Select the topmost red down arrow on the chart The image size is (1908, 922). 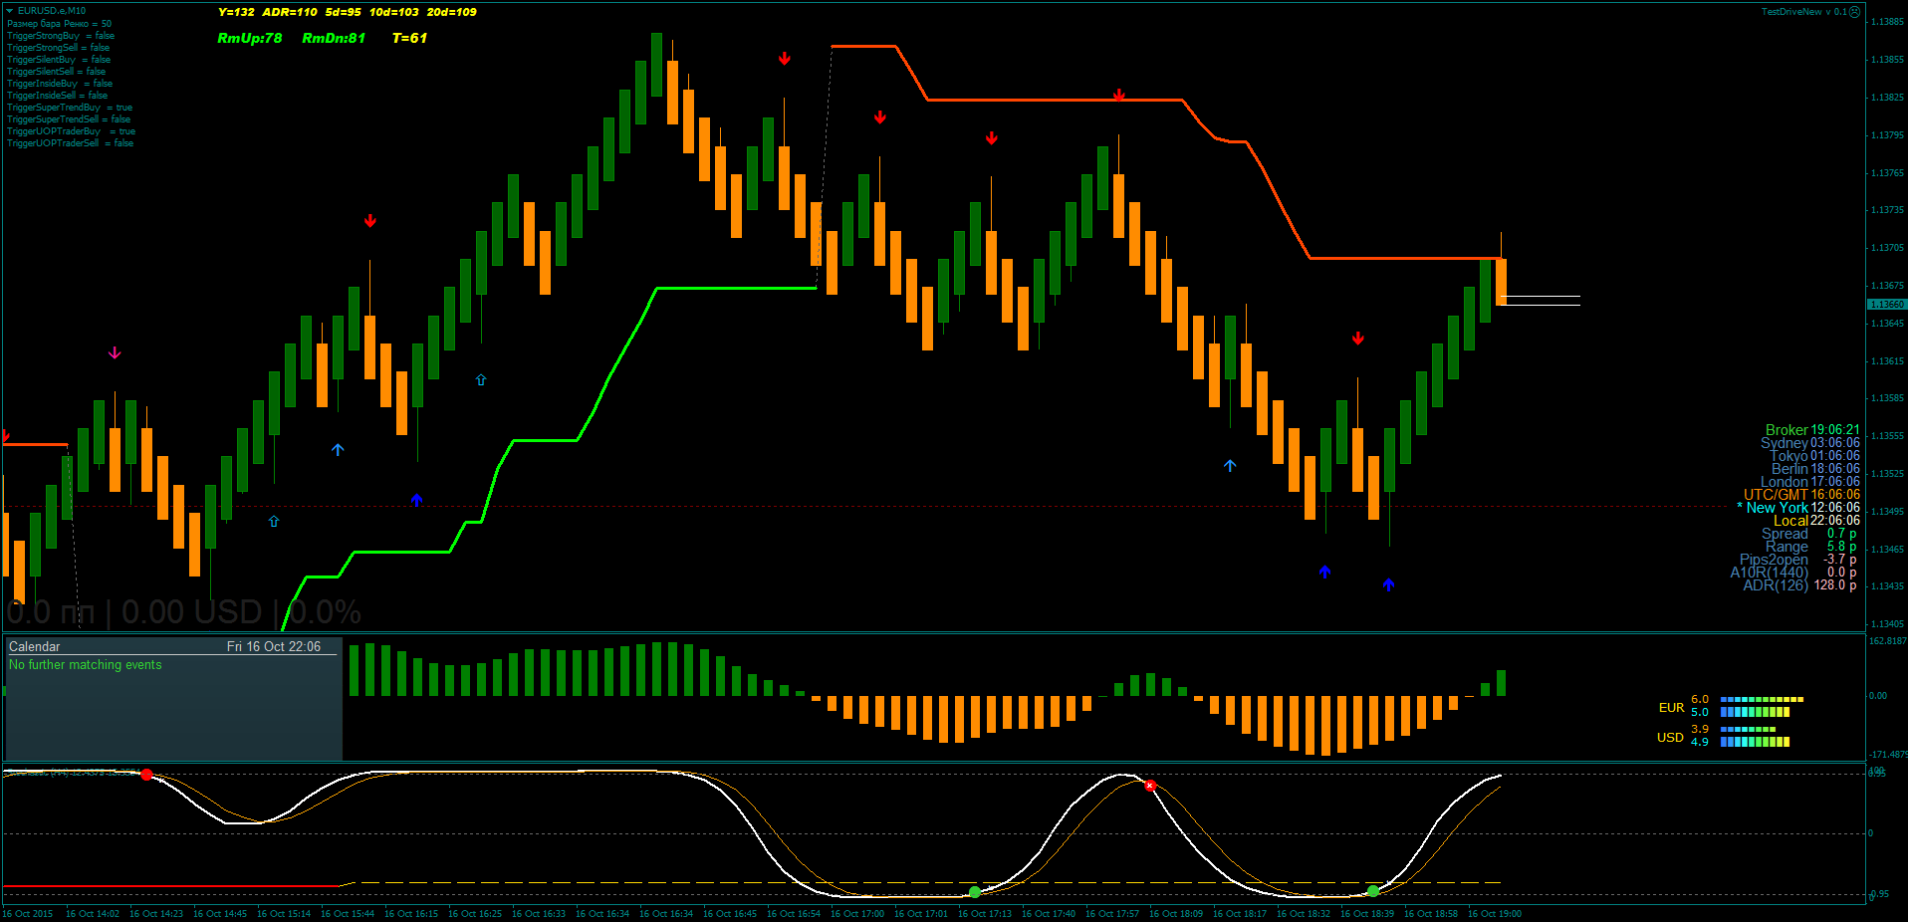coord(785,59)
